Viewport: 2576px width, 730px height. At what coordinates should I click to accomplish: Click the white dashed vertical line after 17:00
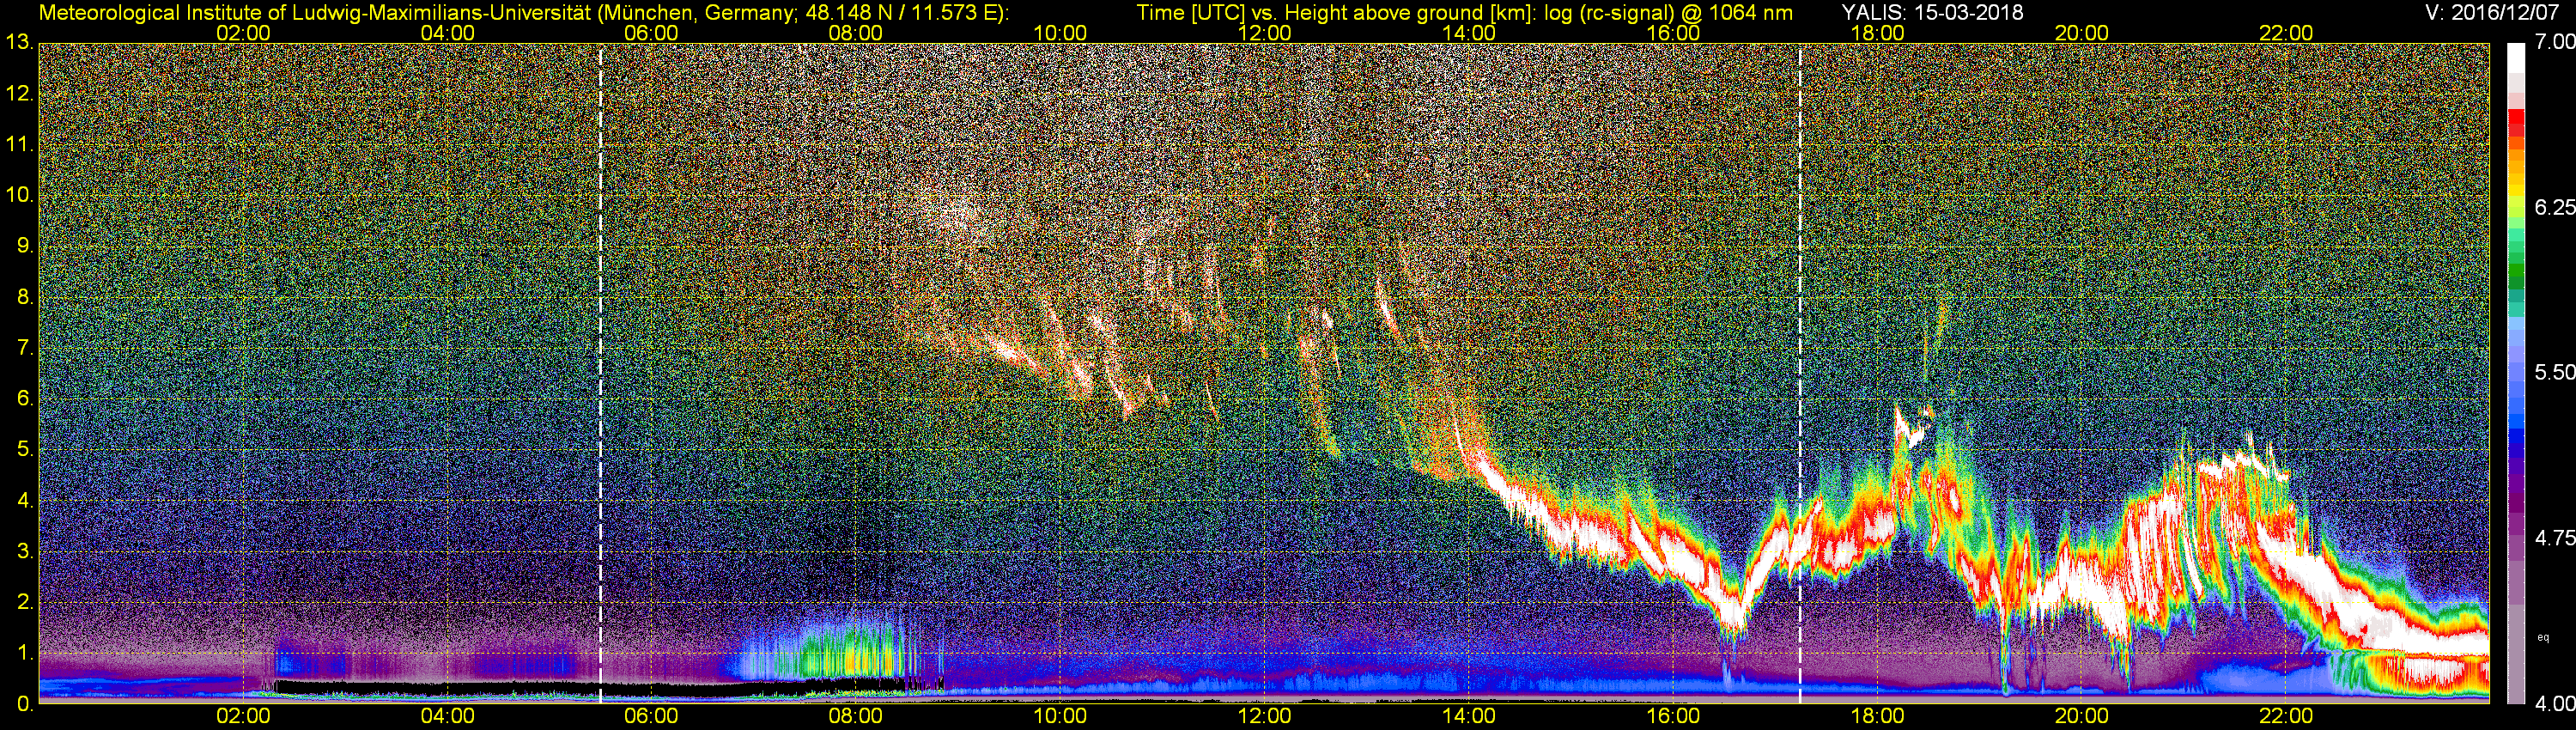pyautogui.click(x=1800, y=373)
